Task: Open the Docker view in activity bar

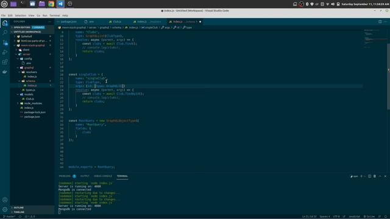Action: click(5, 72)
